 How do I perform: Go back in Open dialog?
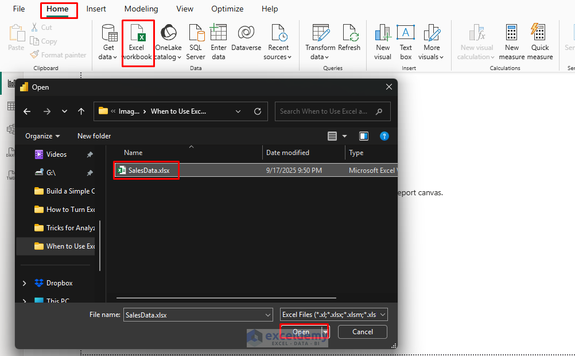click(x=27, y=111)
